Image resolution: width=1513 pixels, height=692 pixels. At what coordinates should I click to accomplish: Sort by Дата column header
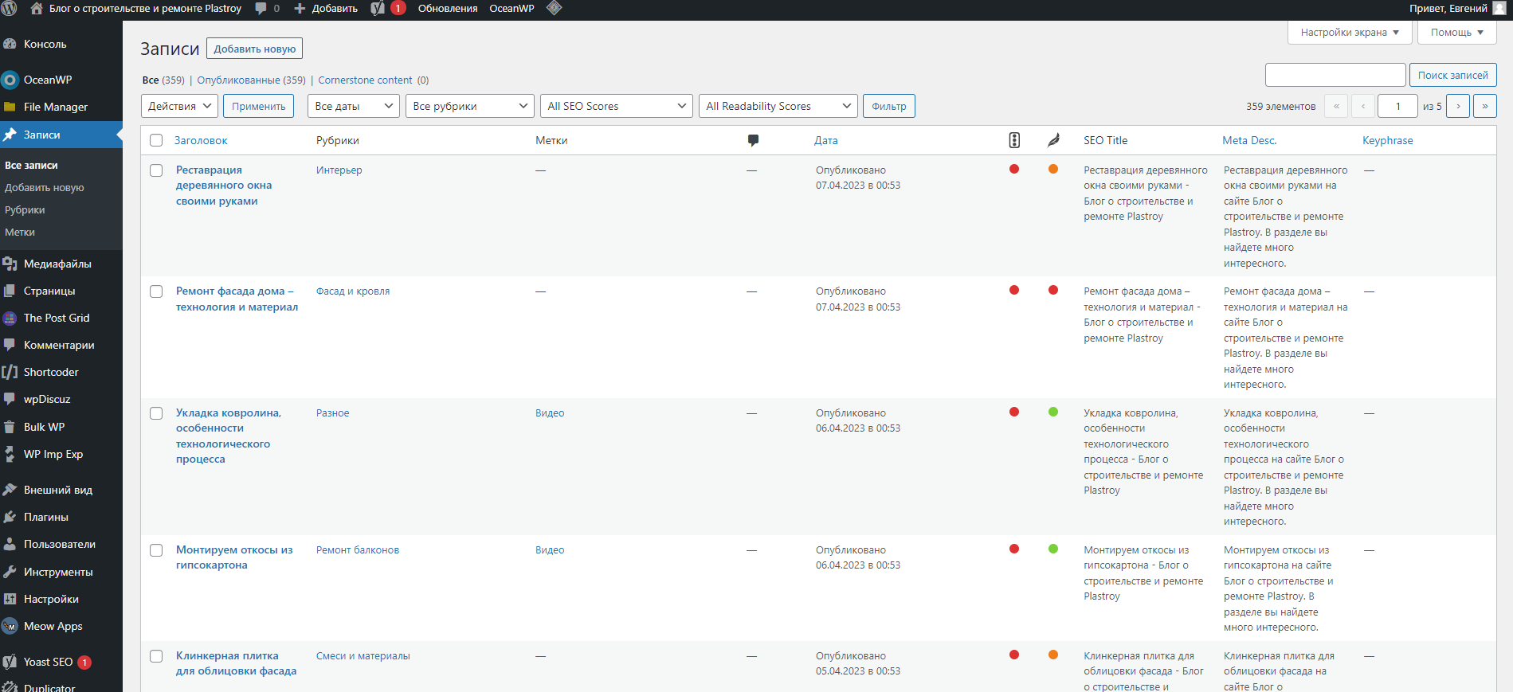click(826, 140)
